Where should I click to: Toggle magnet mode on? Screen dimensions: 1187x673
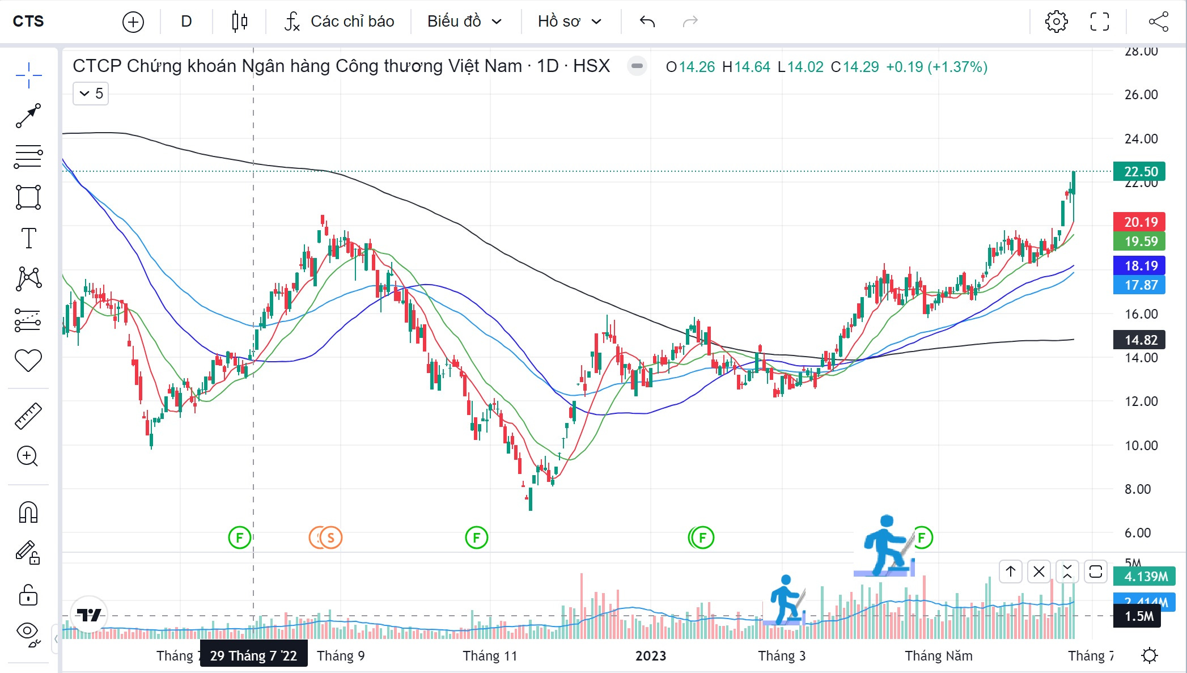[28, 512]
